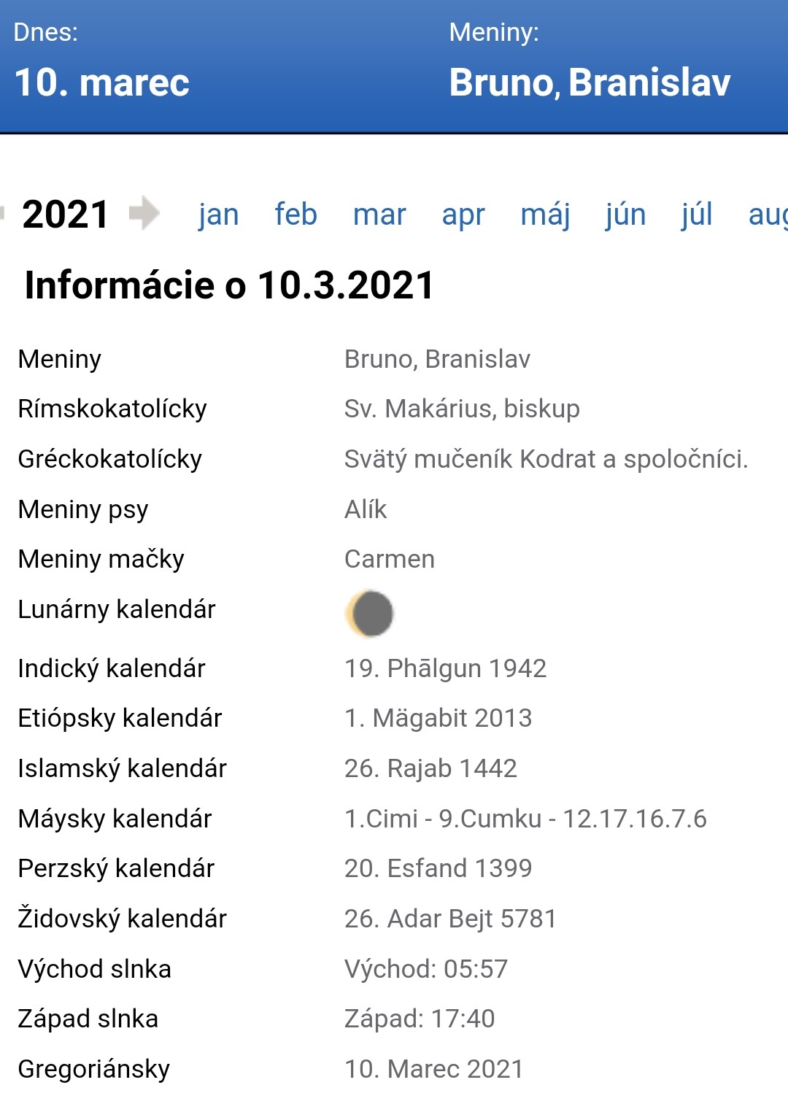
Task: Select the feb month link
Action: pos(295,215)
